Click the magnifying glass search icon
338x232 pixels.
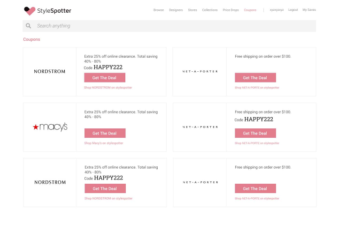pyautogui.click(x=29, y=26)
